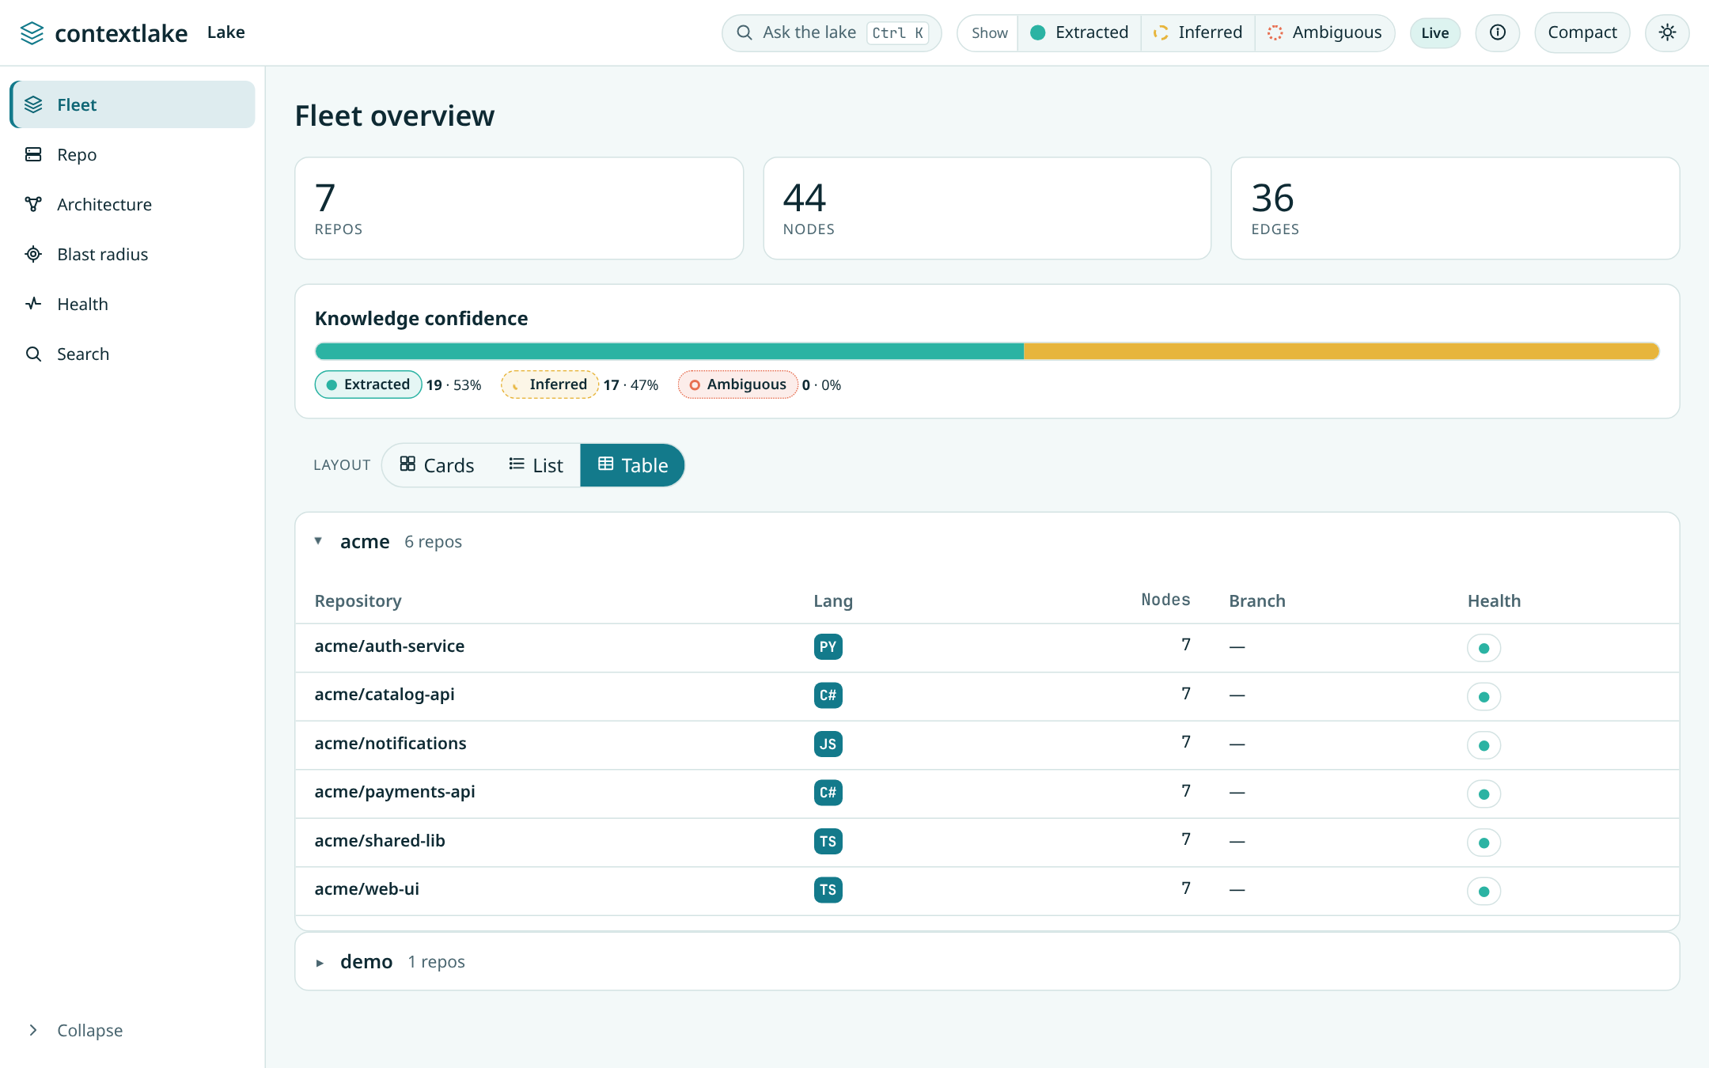Click health dot for acme/notifications

click(1484, 745)
